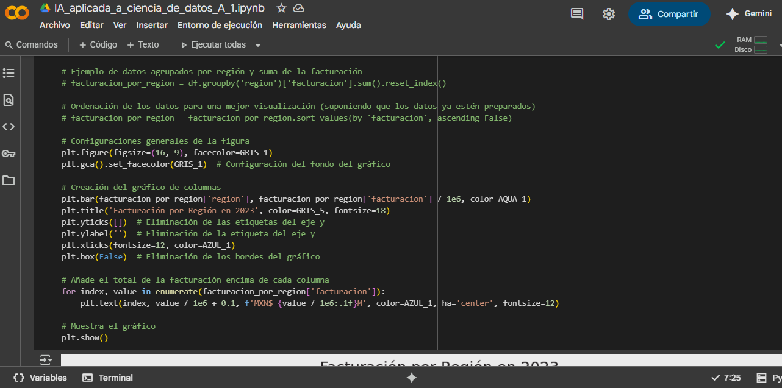The image size is (782, 388).
Task: Open Entorno de ejecución menu
Action: (220, 25)
